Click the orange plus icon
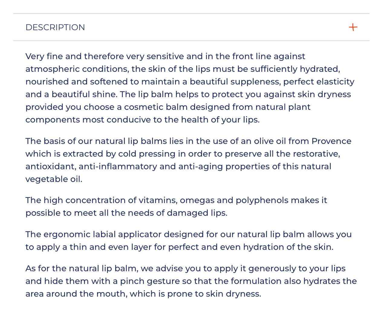 click(353, 27)
